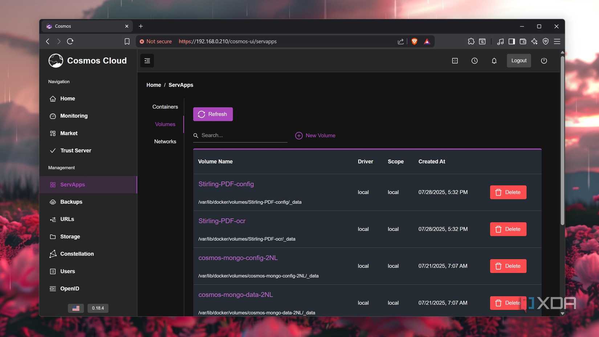
Task: Collapse the sidebar with the menu toggle icon
Action: point(147,61)
